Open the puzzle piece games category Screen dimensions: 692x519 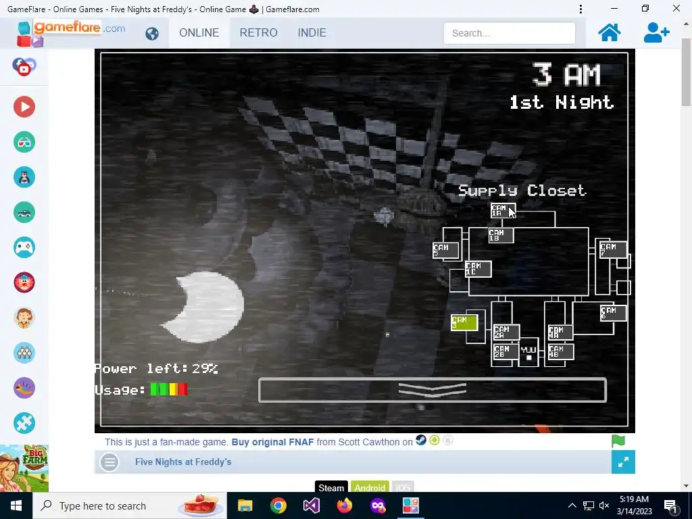click(24, 423)
